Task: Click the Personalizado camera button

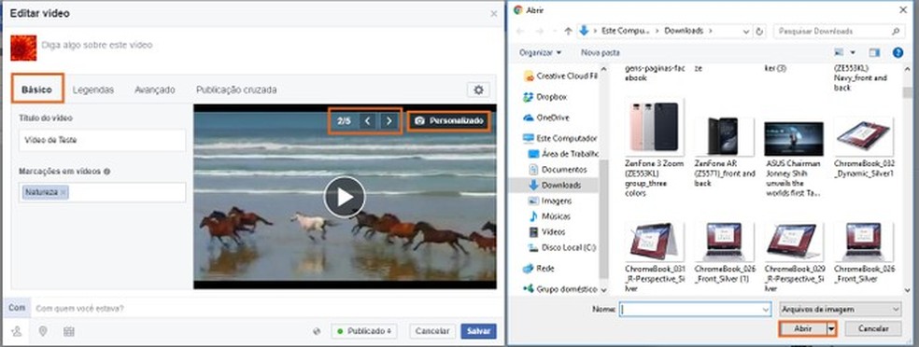Action: click(x=449, y=121)
